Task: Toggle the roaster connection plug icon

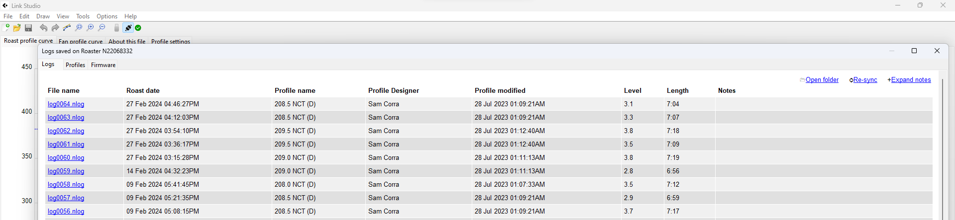Action: click(x=128, y=28)
